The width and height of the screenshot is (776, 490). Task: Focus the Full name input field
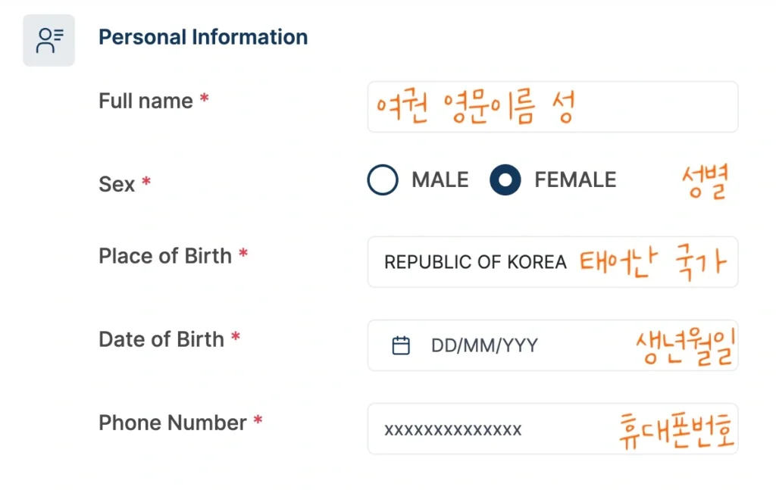point(552,108)
